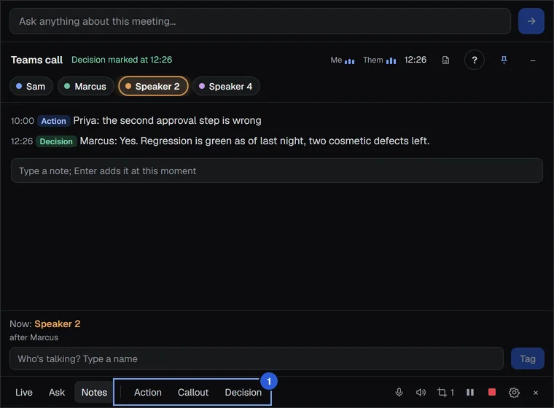554x408 pixels.
Task: Click the 10:00 note timestamp
Action: pos(23,121)
